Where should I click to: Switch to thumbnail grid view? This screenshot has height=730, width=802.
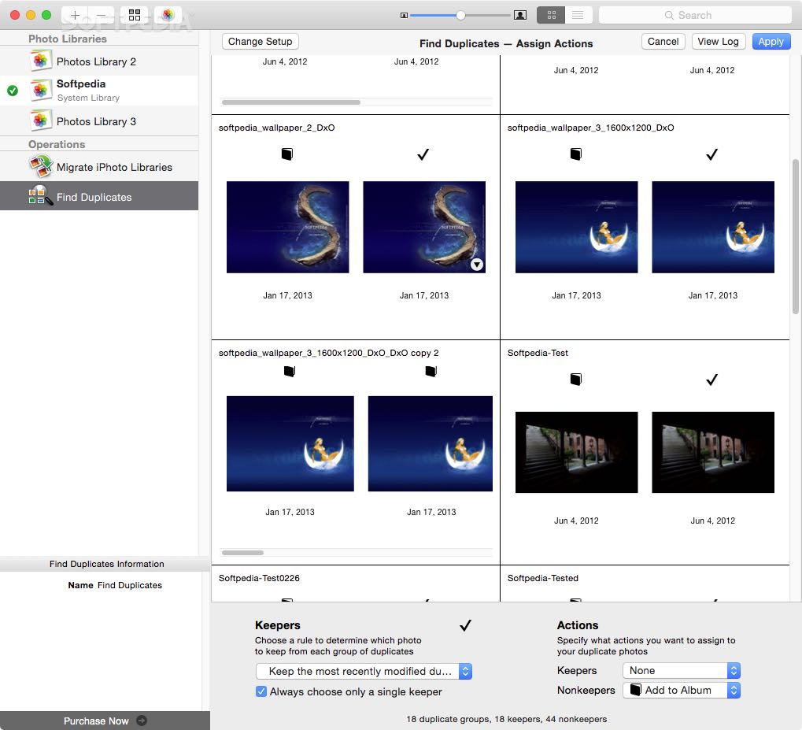click(x=551, y=16)
